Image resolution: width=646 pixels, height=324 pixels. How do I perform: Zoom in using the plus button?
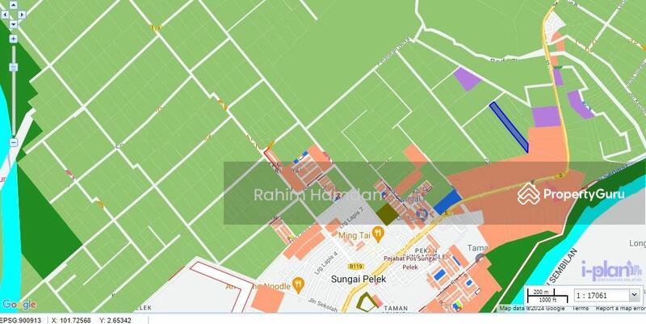pyautogui.click(x=13, y=38)
